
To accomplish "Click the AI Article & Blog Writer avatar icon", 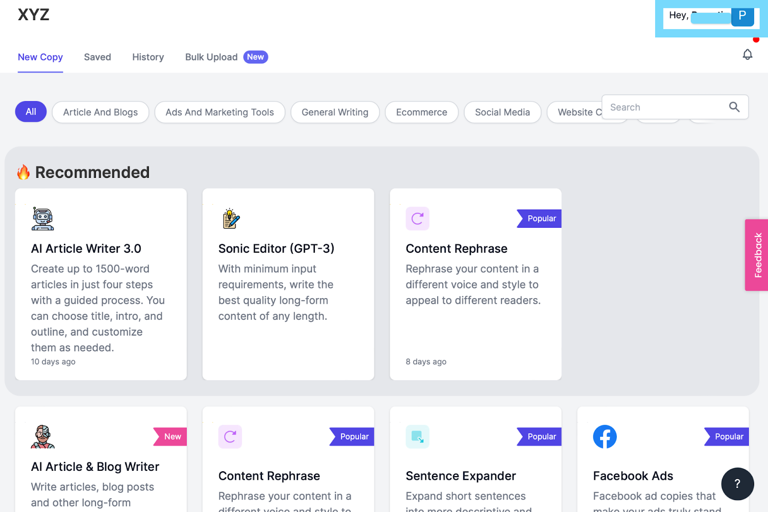I will (x=43, y=437).
